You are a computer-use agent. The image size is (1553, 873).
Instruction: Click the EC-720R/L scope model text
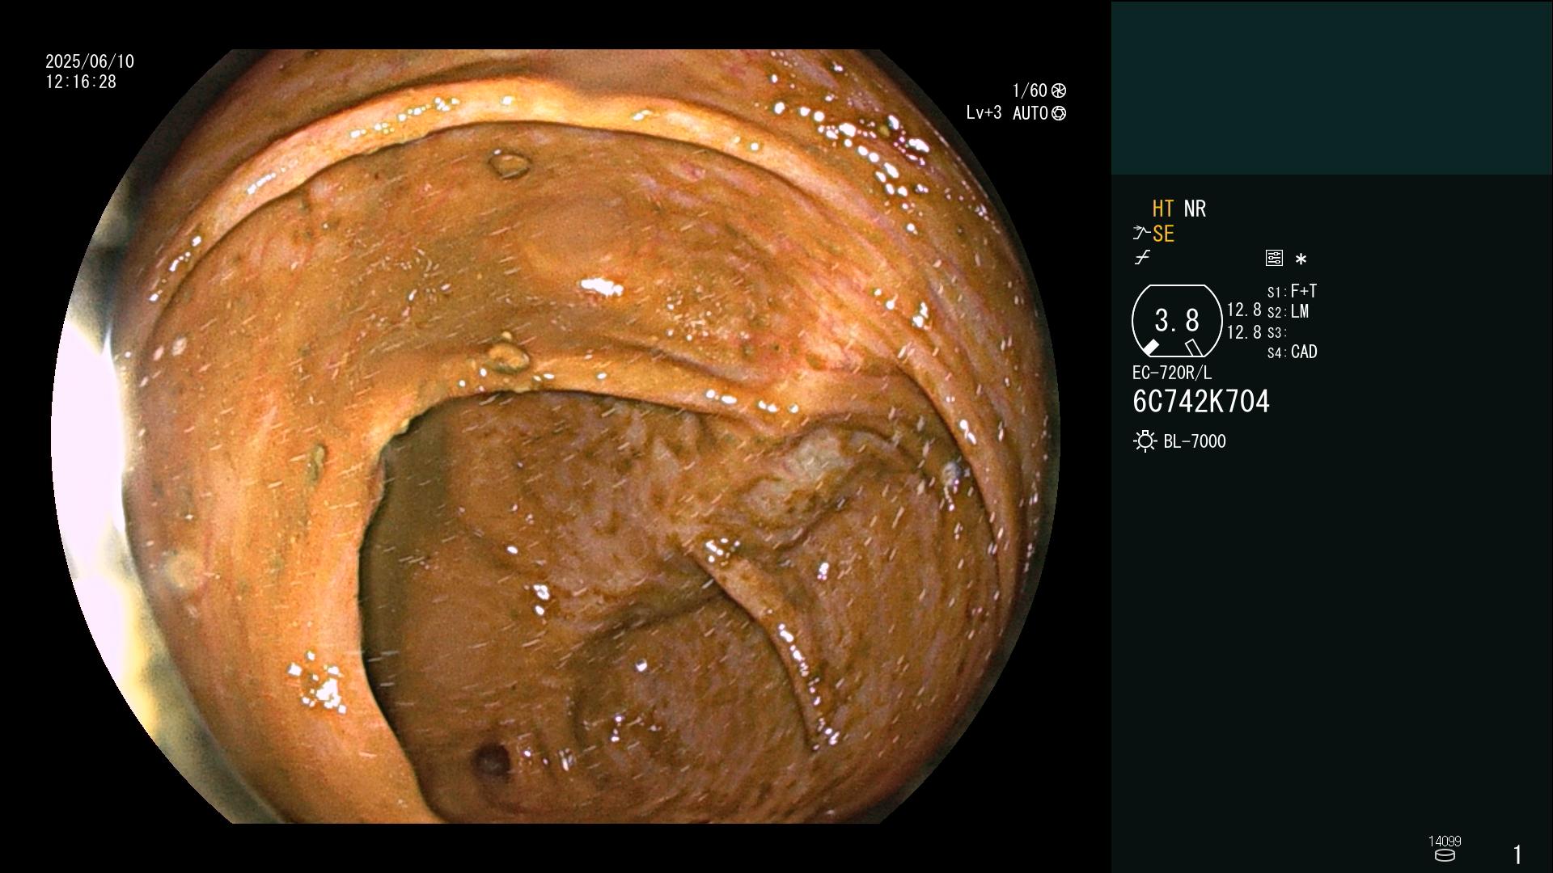click(1172, 373)
